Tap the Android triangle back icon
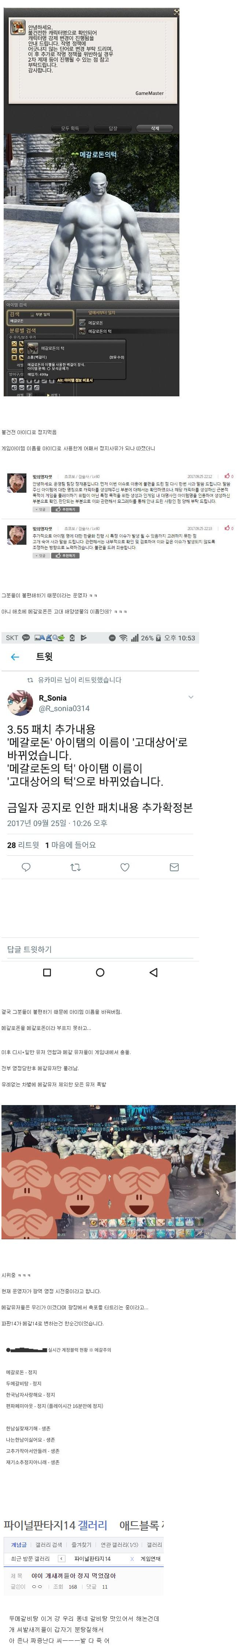The image size is (238, 1651). [x=153, y=972]
